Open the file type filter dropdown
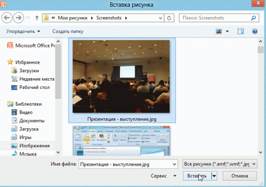Screen dimensions: 266x187 click(220, 164)
